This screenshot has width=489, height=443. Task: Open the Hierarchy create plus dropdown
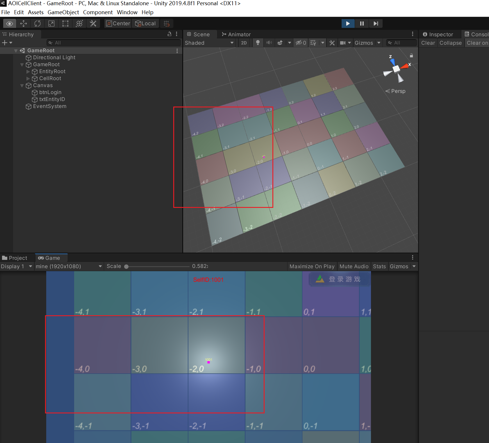[x=7, y=43]
